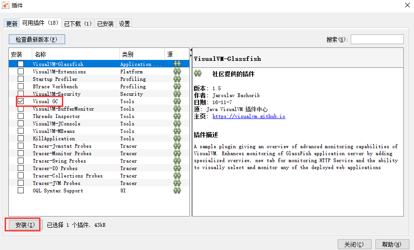Check the VisualVM-Glassfish install checkbox
The height and width of the screenshot is (250, 414).
coord(20,64)
